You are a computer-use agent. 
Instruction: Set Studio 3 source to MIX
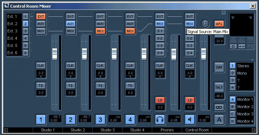(100, 31)
